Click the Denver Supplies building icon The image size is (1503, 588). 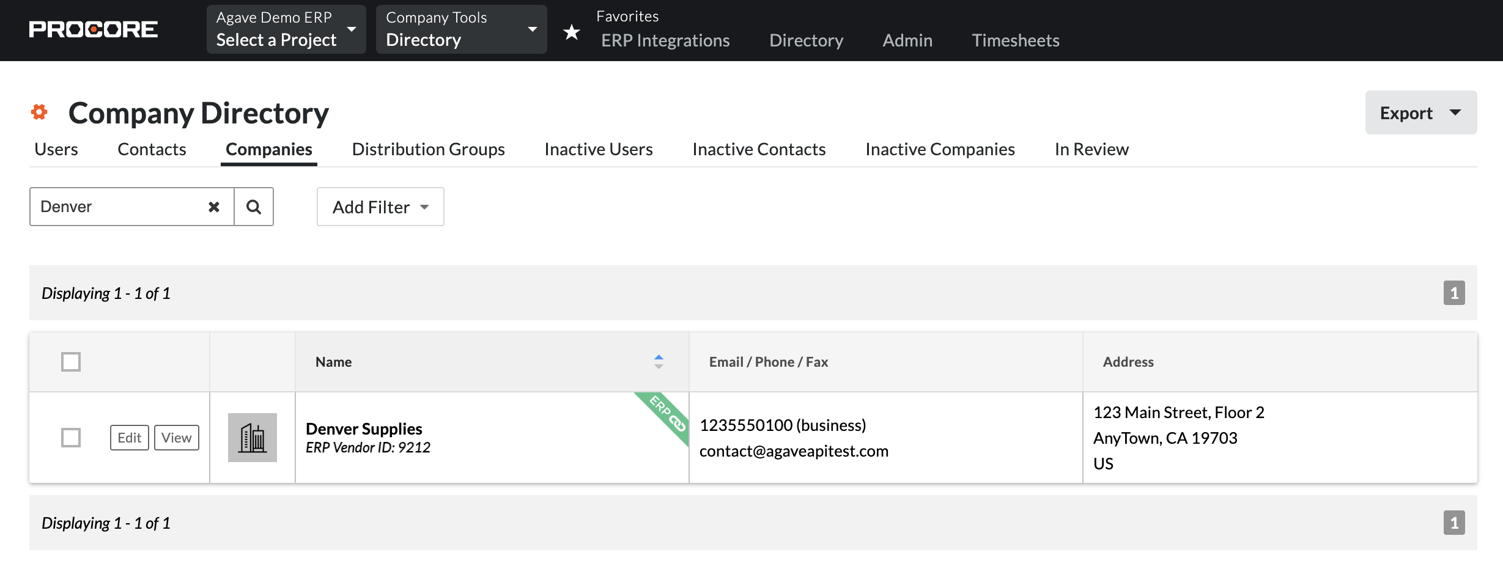[x=253, y=438]
